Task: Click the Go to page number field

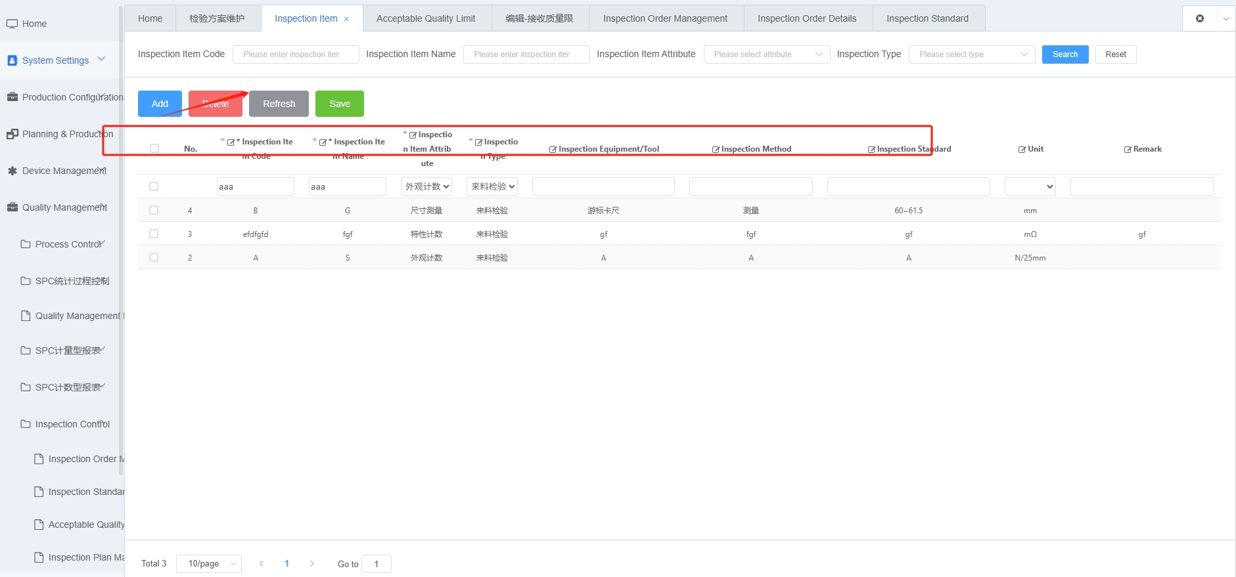Action: pos(377,564)
